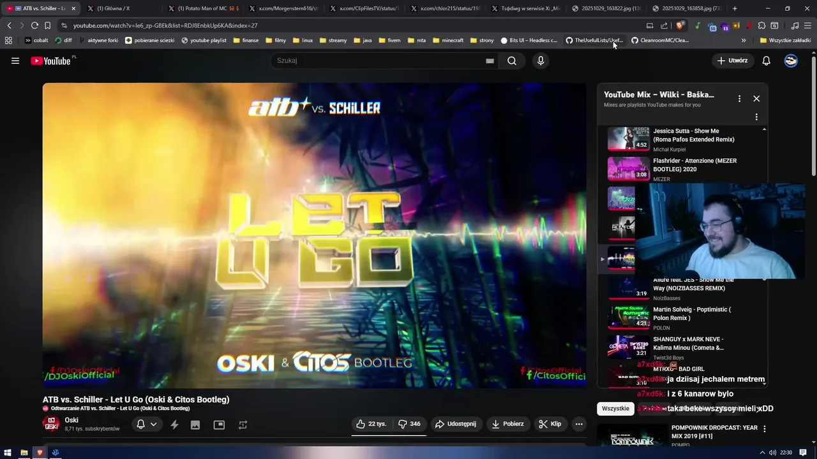Click the Pobierz download button

[x=508, y=424]
